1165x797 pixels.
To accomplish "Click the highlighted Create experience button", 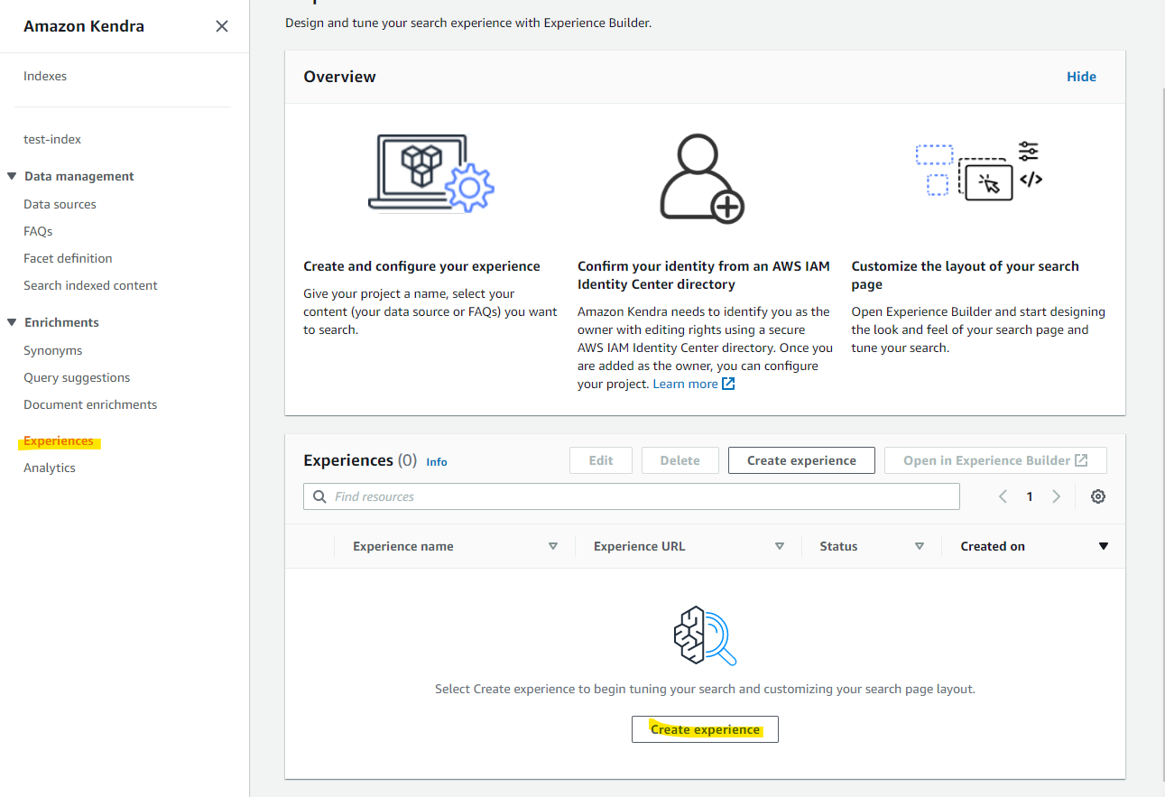I will click(x=705, y=728).
